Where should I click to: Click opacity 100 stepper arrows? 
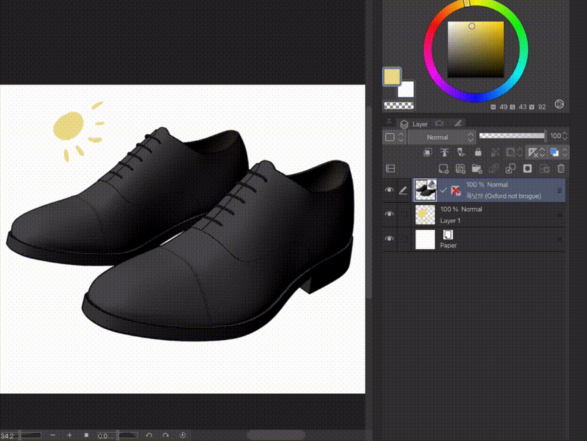(x=565, y=136)
